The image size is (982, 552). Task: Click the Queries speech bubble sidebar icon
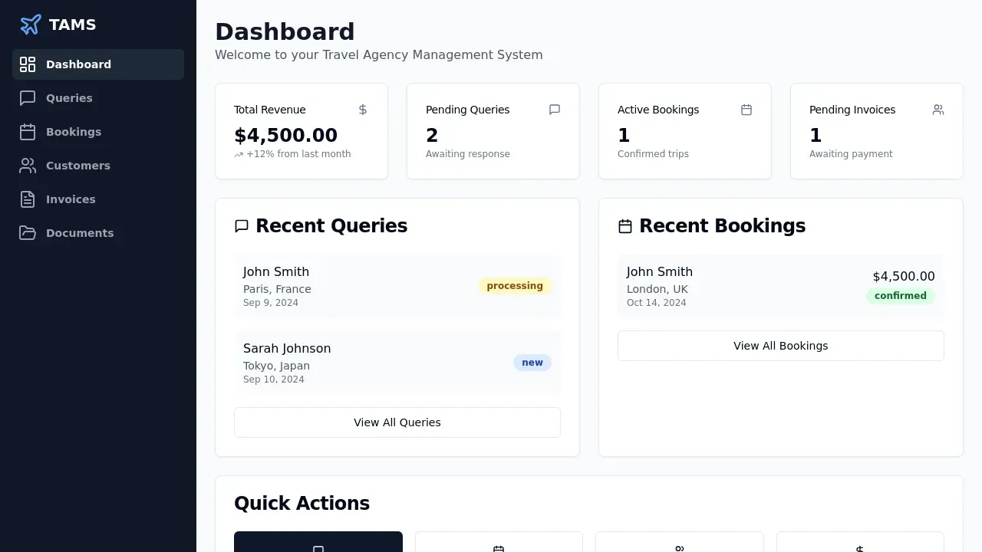pyautogui.click(x=28, y=98)
